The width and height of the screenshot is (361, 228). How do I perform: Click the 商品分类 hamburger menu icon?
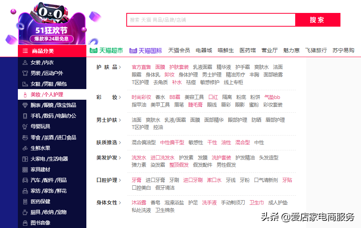pos(25,51)
